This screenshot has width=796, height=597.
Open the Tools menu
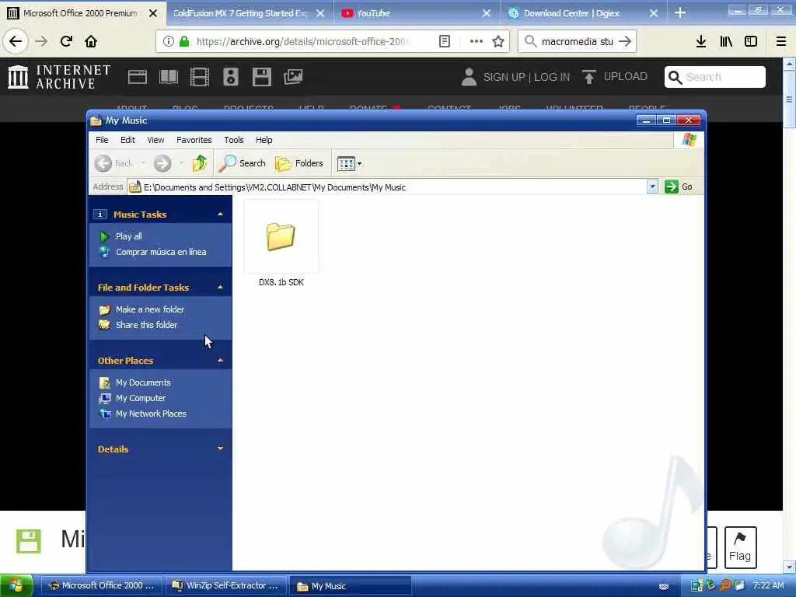[x=233, y=140]
